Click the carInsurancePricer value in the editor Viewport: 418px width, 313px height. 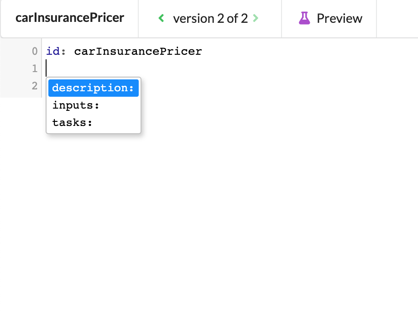pyautogui.click(x=138, y=51)
